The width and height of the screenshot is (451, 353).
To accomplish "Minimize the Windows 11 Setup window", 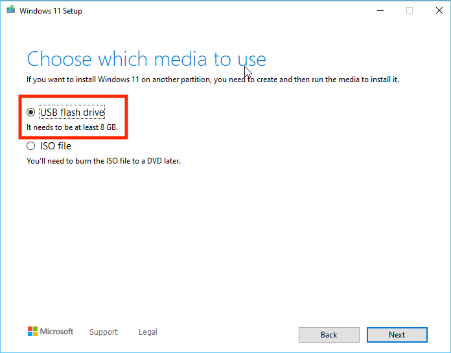I will point(379,10).
